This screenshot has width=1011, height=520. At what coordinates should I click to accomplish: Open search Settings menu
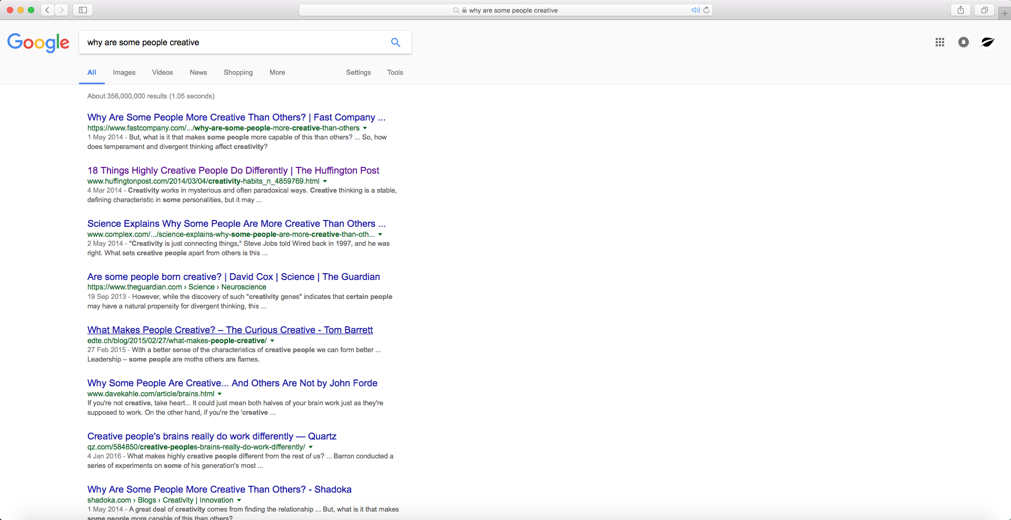coord(358,73)
